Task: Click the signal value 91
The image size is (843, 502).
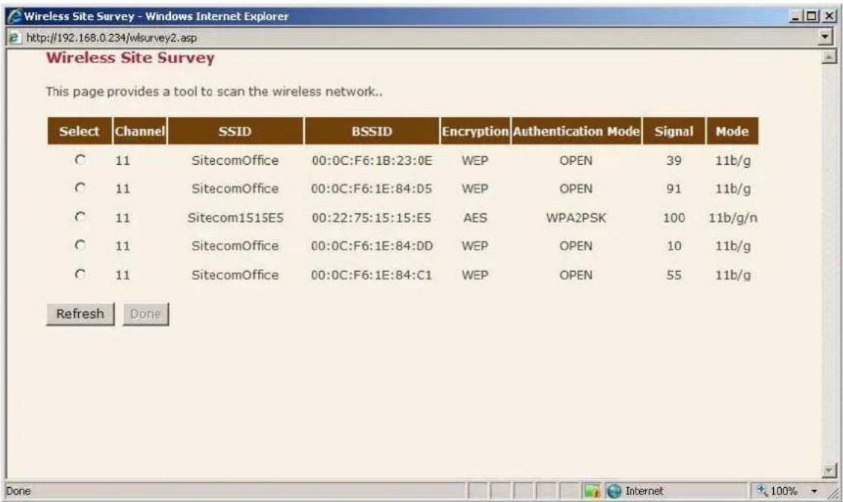Action: coord(674,189)
